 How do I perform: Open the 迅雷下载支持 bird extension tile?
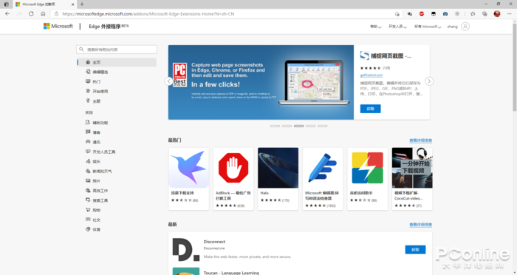pos(188,179)
